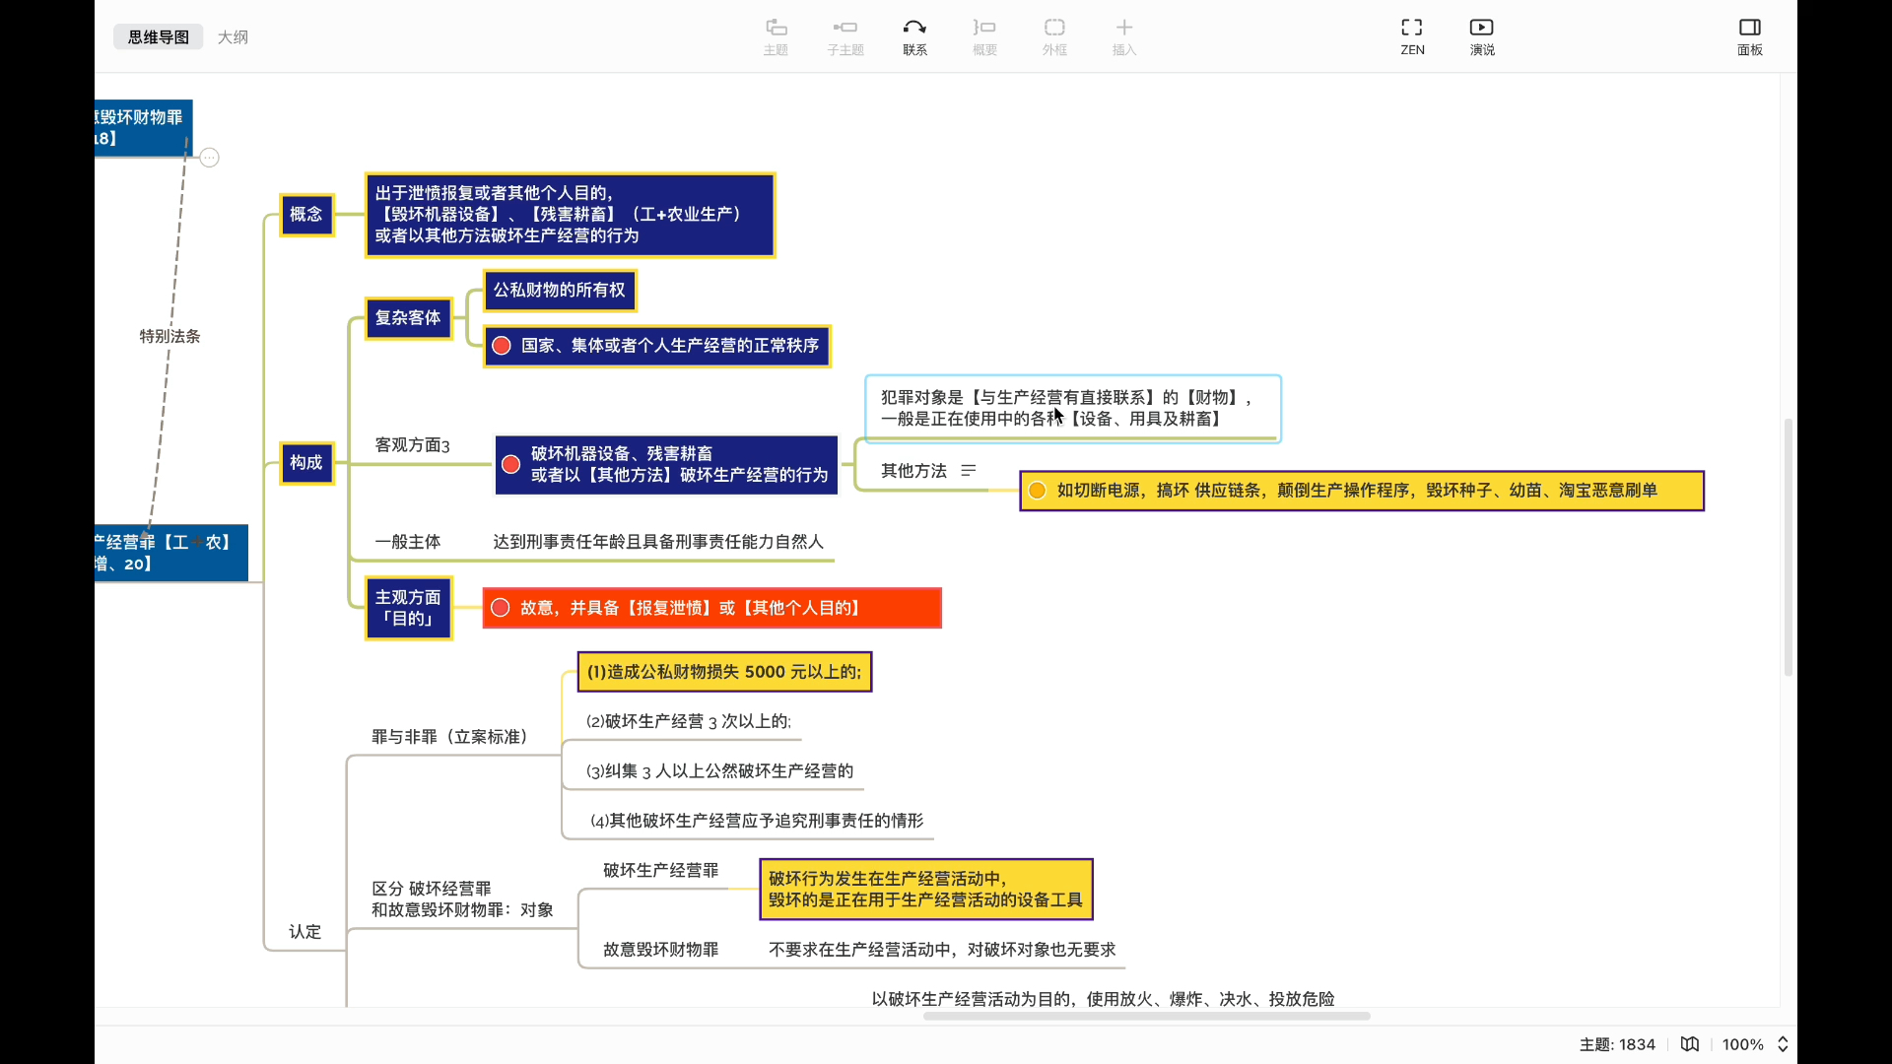Select the 其他方法 node text
This screenshot has width=1892, height=1064.
click(913, 471)
